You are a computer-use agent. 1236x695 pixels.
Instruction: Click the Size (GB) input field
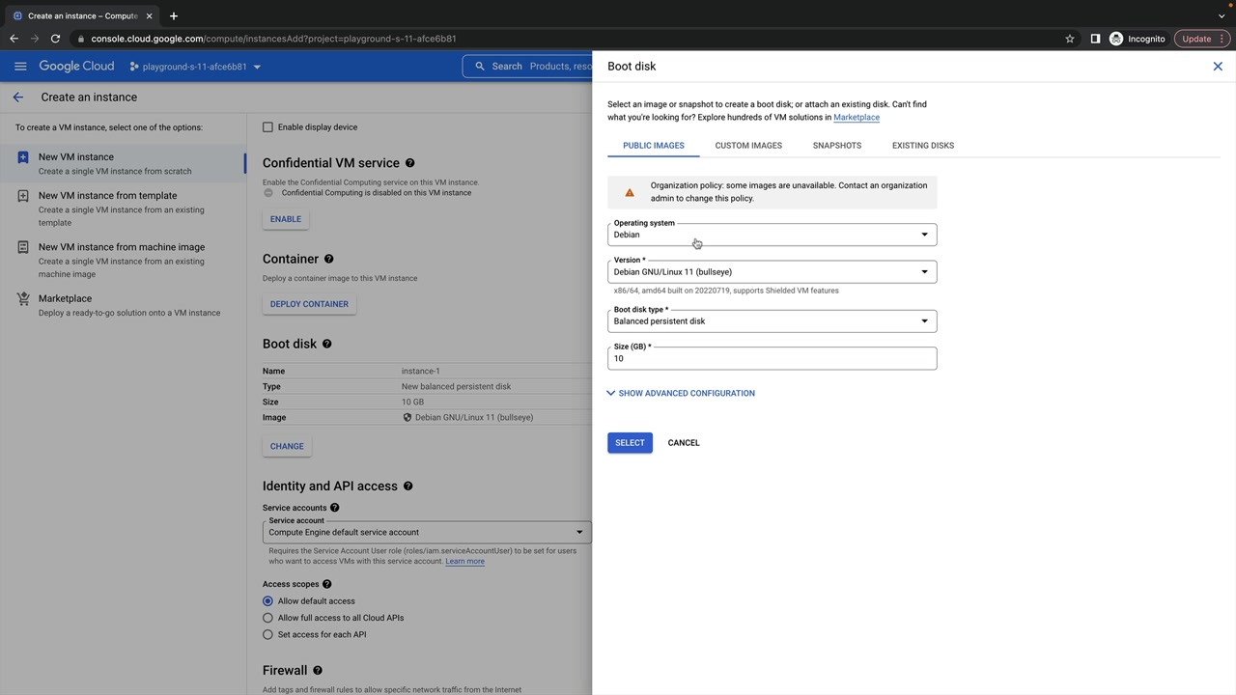click(772, 358)
